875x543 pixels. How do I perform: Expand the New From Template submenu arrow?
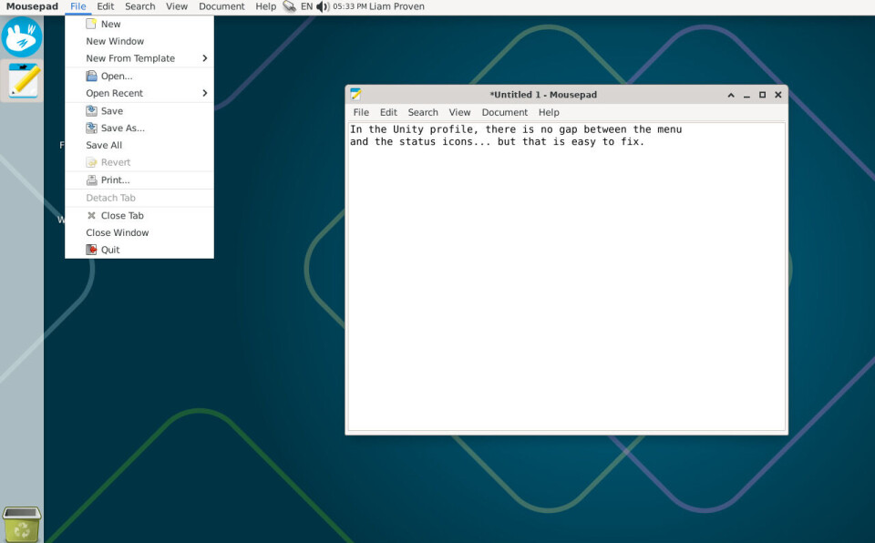[x=205, y=58]
